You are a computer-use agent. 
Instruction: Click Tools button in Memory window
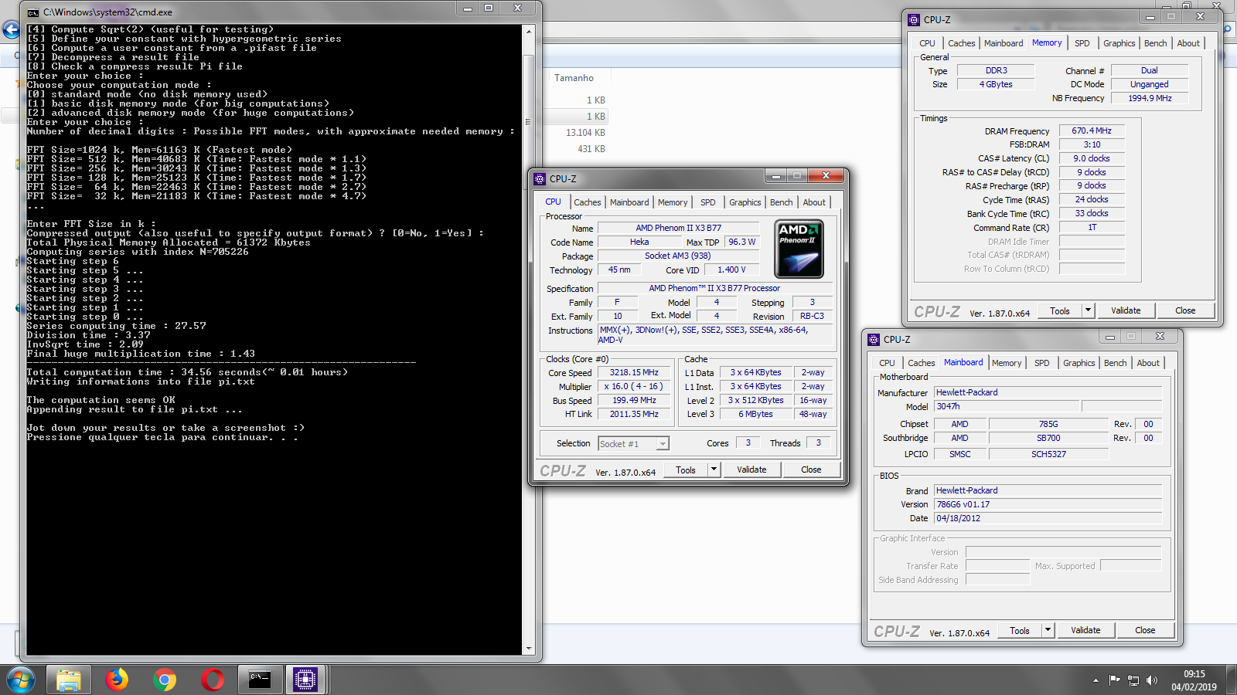pyautogui.click(x=1060, y=310)
